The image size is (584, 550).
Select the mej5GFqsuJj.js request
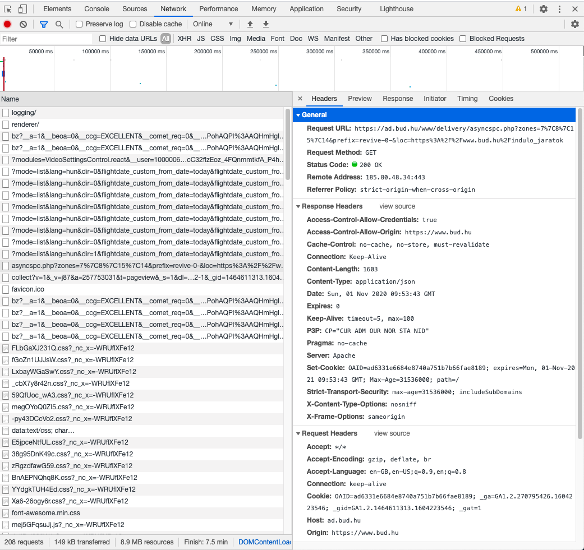141,525
